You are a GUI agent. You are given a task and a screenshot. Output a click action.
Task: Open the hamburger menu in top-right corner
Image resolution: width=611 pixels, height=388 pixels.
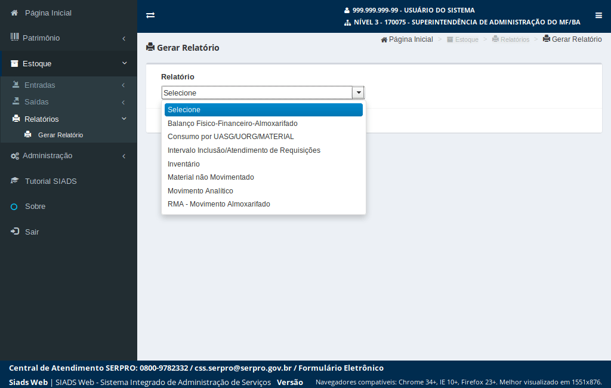[598, 16]
